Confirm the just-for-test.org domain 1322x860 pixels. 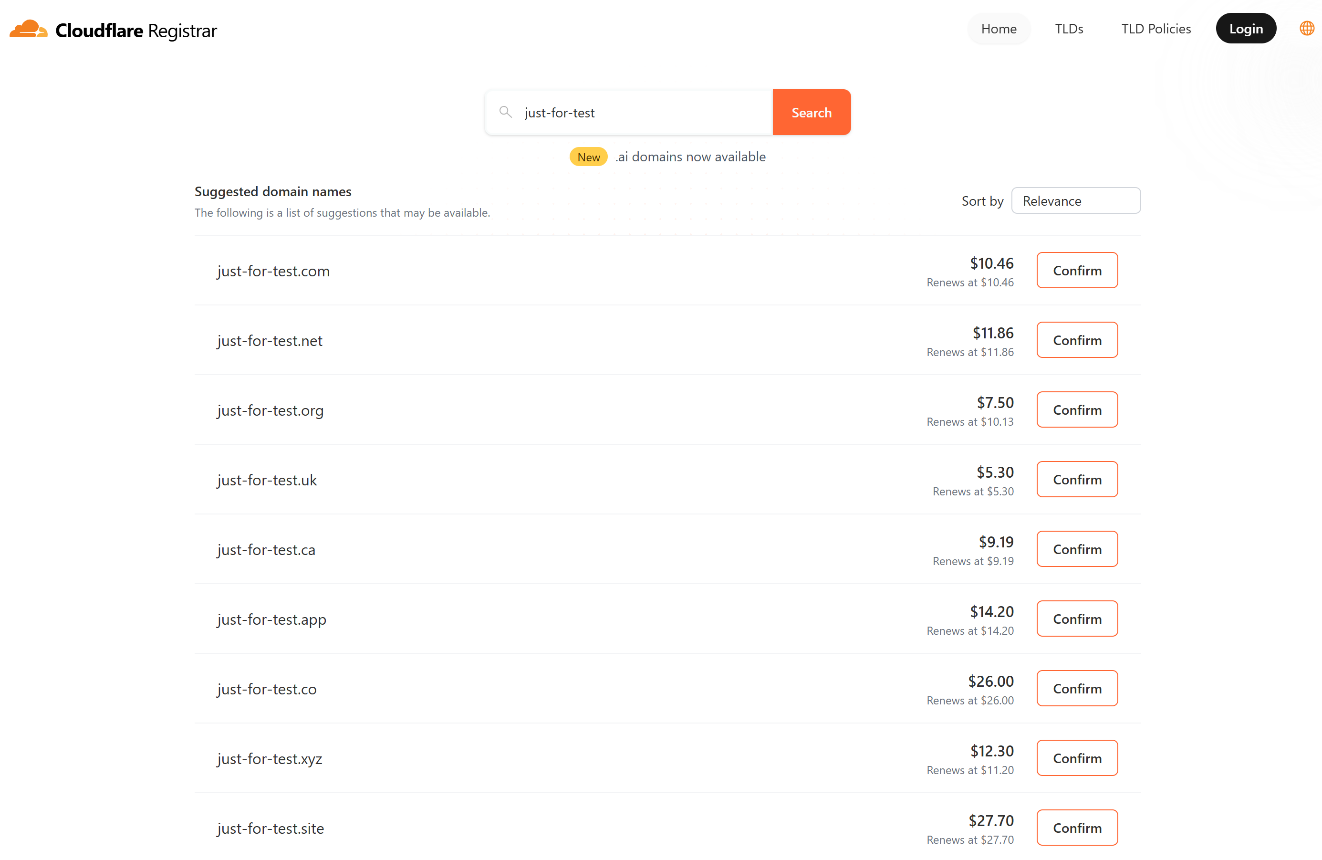click(1076, 410)
